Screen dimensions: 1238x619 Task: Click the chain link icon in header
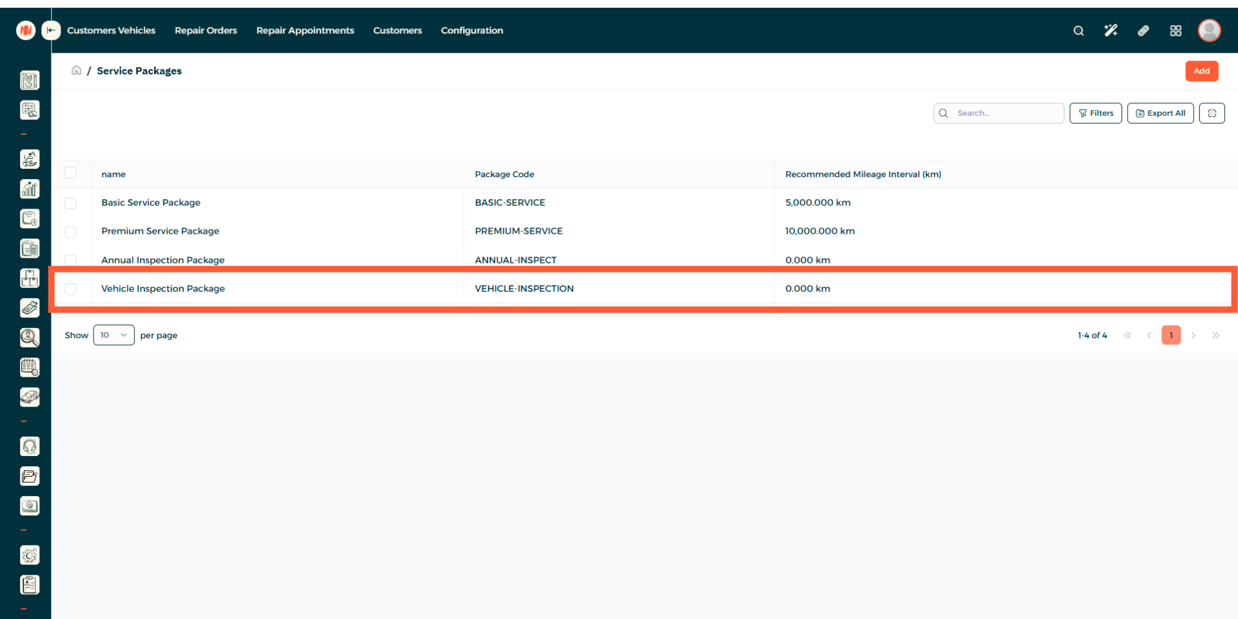(x=1143, y=30)
